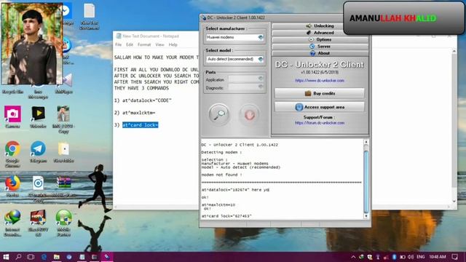
Task: Click the Notepad vertical scrollbar down arrow
Action: 454,201
